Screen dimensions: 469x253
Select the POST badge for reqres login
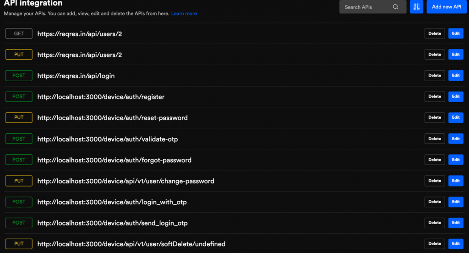(19, 76)
